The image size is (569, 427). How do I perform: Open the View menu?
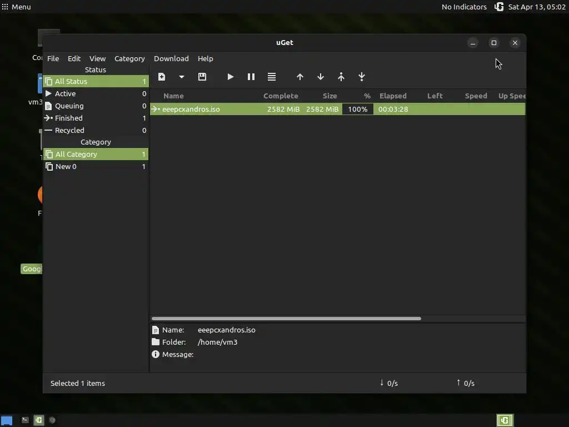tap(97, 58)
